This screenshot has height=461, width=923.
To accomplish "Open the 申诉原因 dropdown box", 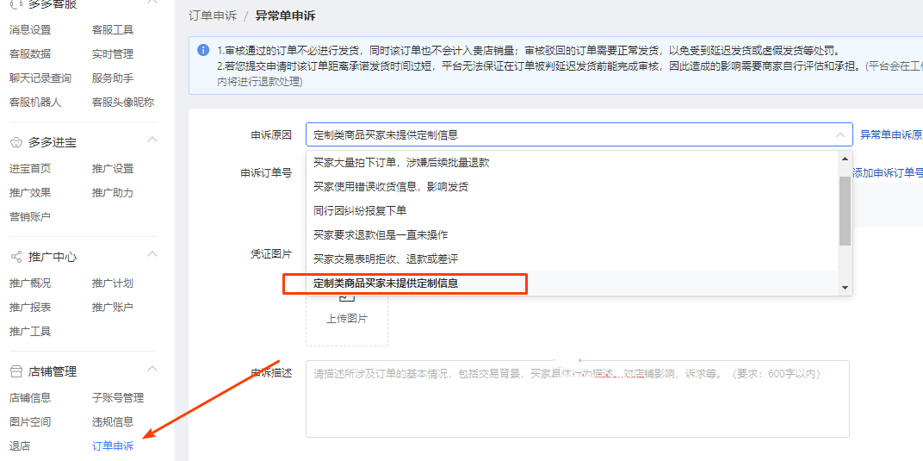I will click(x=578, y=134).
